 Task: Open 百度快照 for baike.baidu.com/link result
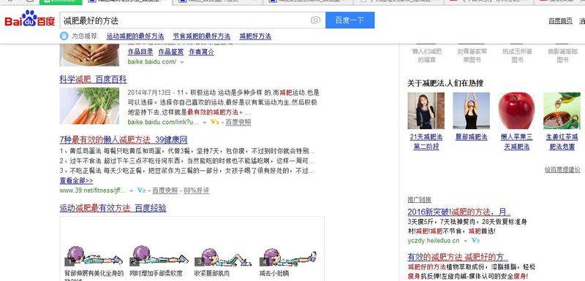[238, 122]
